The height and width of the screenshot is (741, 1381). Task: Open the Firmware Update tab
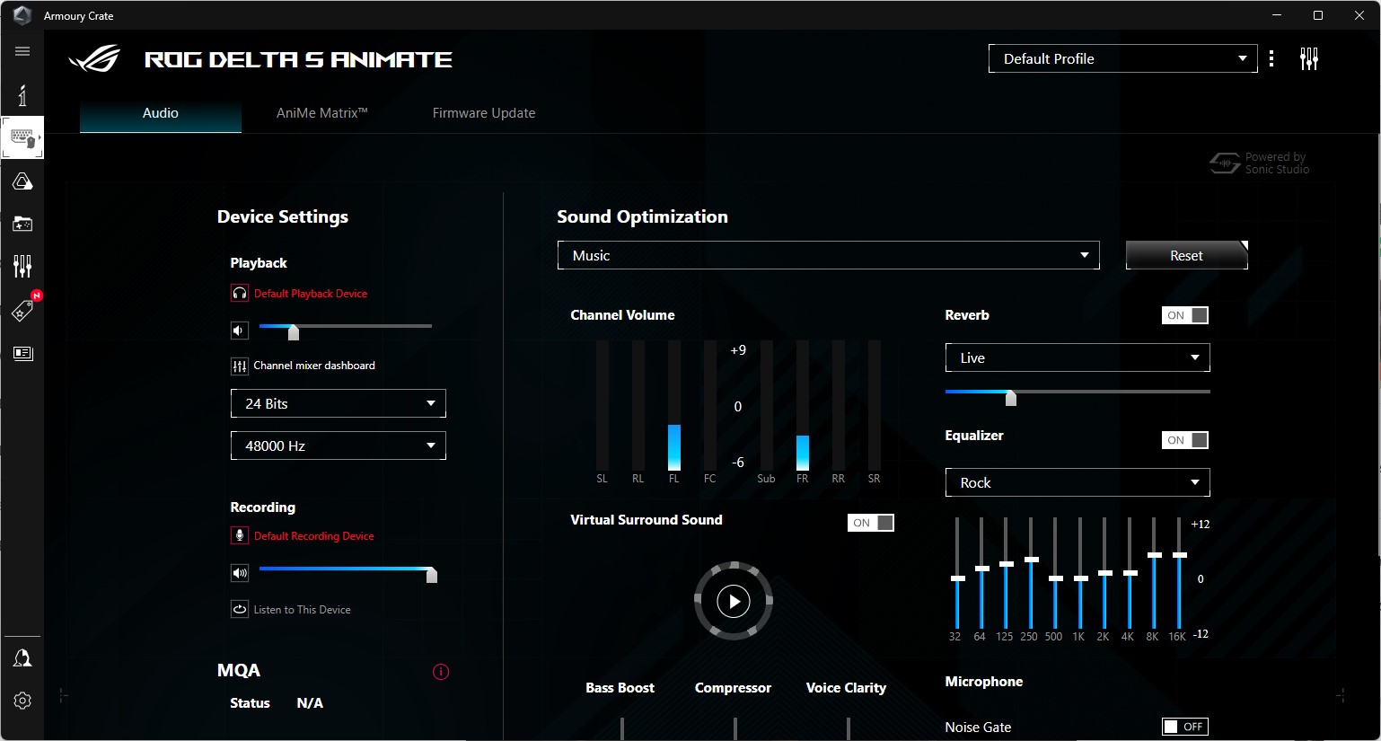pos(483,112)
